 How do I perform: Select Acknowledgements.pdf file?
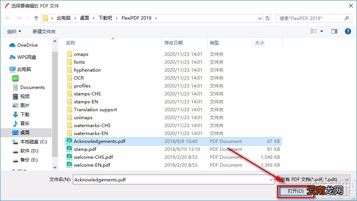173,141
